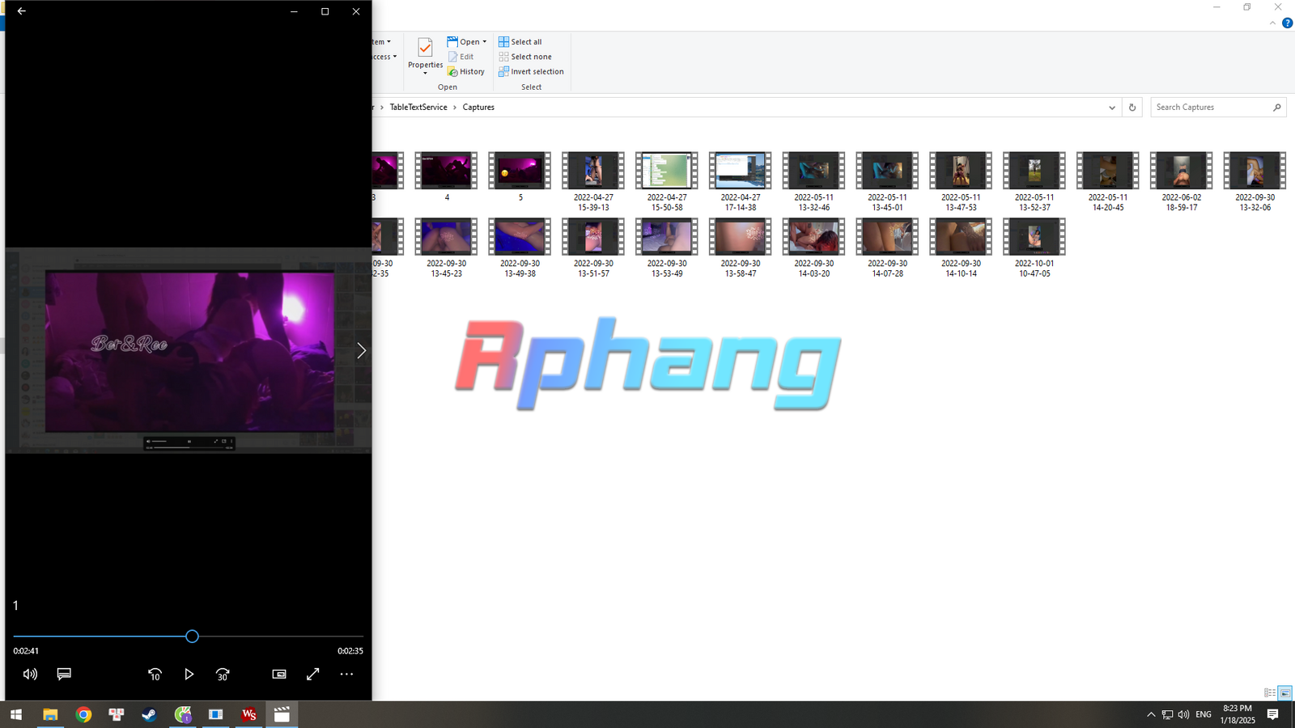
Task: Expand the address bar history dropdown
Action: (x=1112, y=108)
